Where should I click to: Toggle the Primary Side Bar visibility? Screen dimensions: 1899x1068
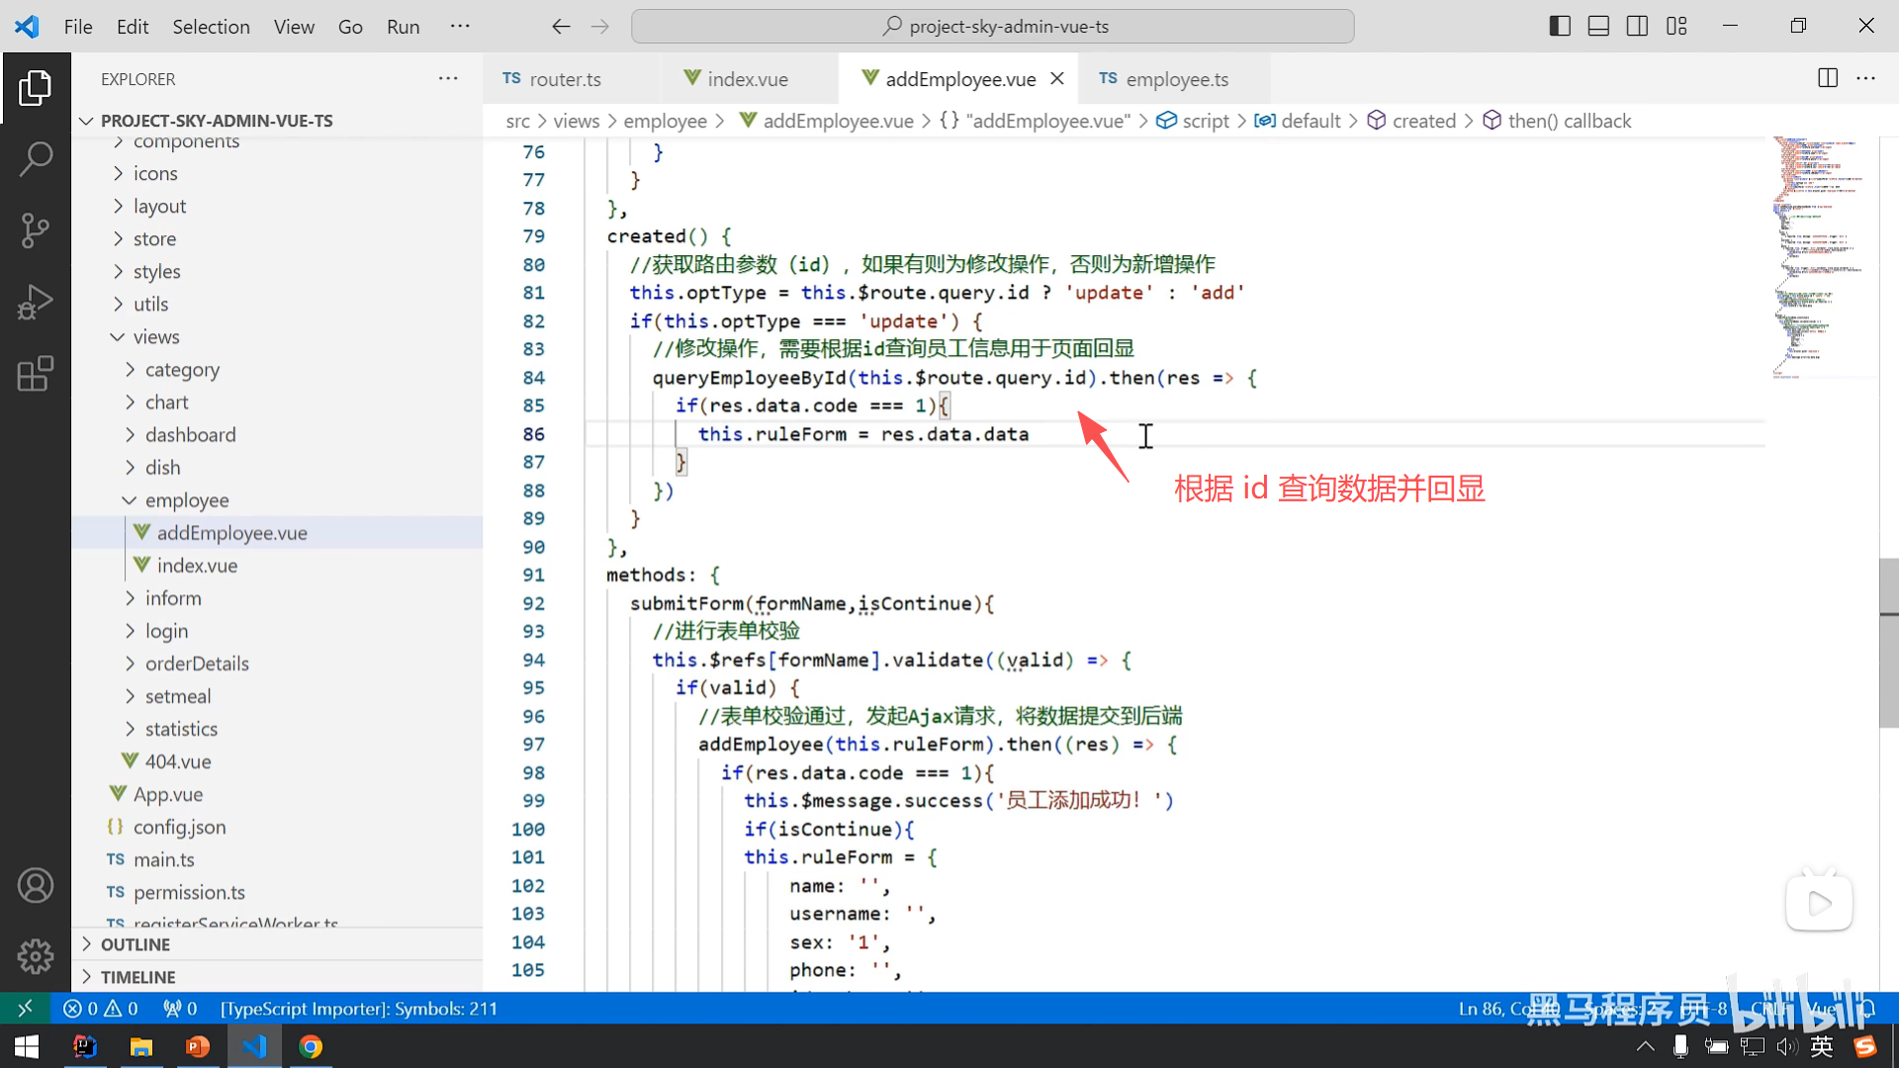[1560, 27]
